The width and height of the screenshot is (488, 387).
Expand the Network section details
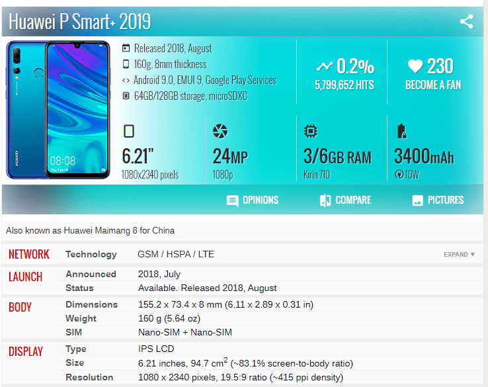[459, 255]
